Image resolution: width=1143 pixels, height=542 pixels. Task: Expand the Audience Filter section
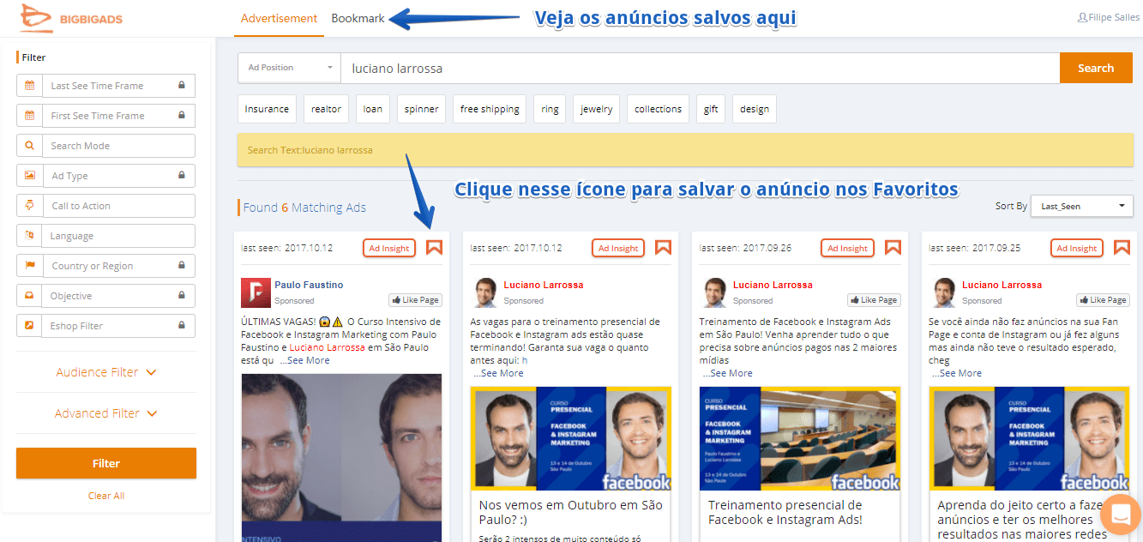click(106, 372)
